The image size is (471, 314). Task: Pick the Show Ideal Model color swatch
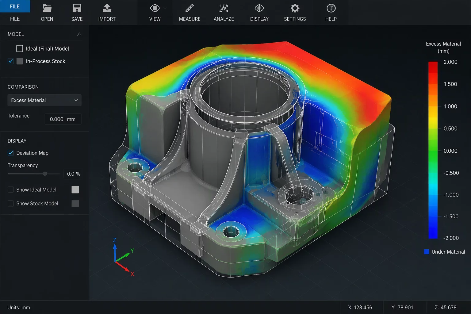point(75,190)
